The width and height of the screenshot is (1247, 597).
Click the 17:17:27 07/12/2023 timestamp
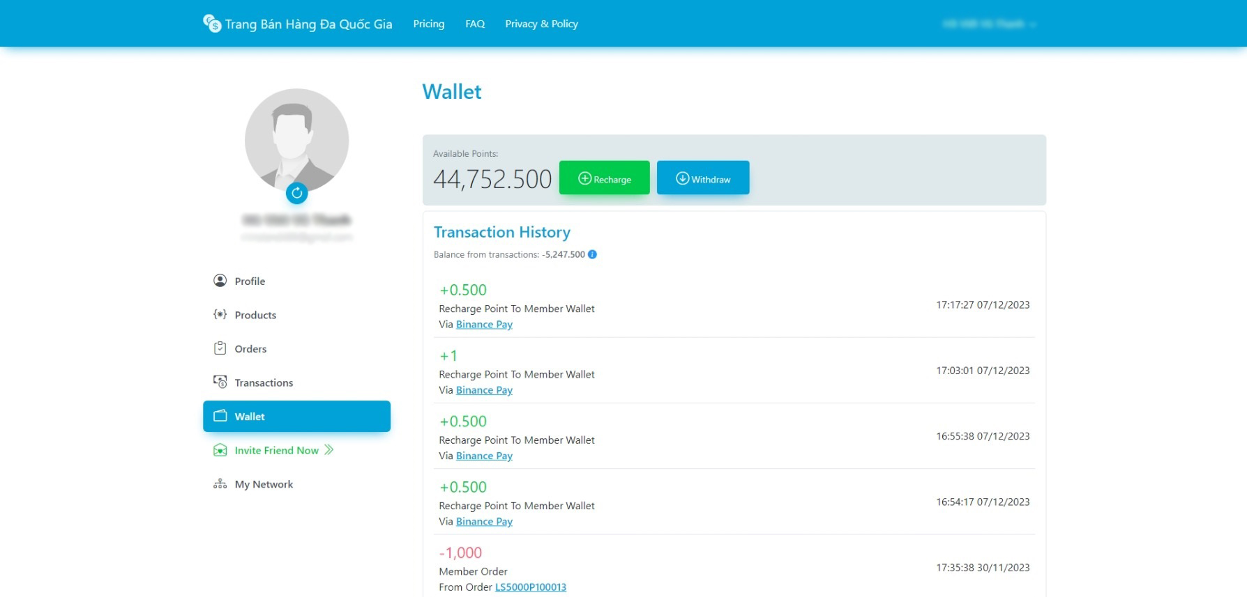983,304
